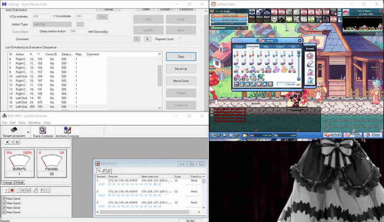This screenshot has height=222, width=384.
Task: Click the green heart skill in hotbar
Action: (289, 19)
